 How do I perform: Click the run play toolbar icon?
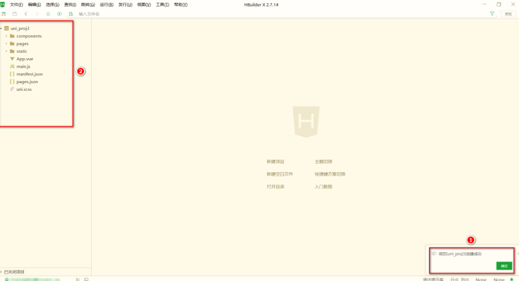(59, 14)
